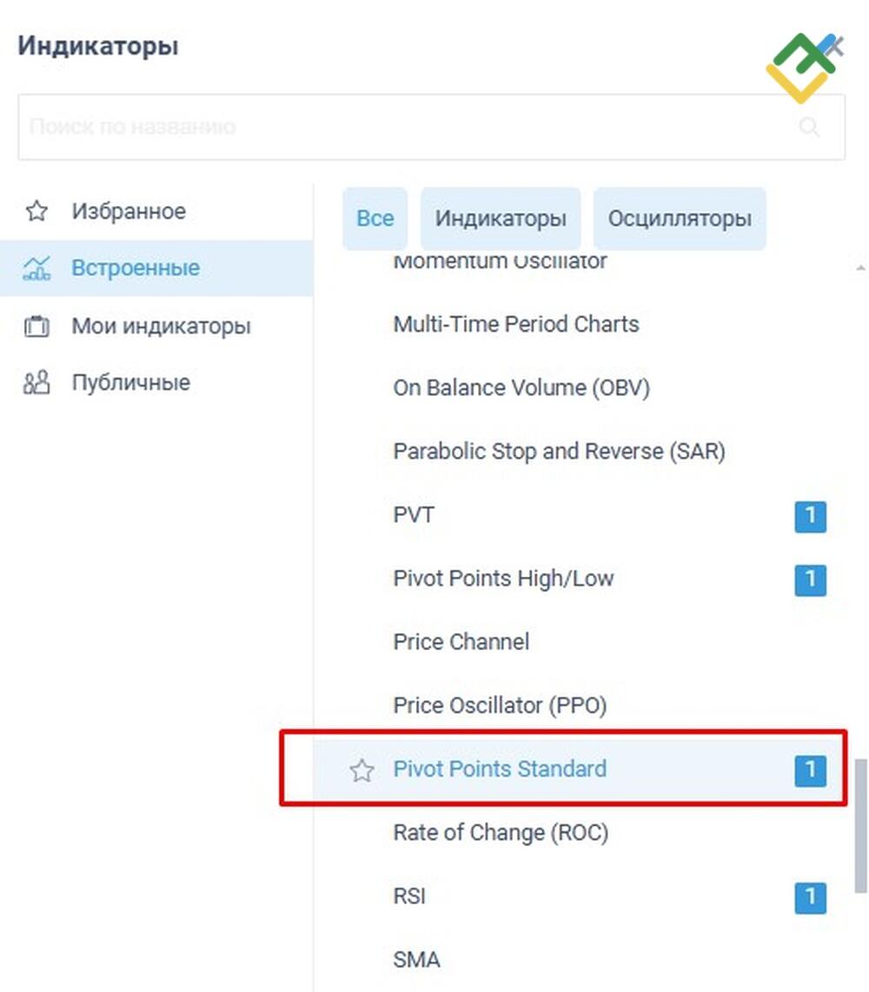This screenshot has width=869, height=992.
Task: Click the Публичные people icon
Action: [36, 383]
